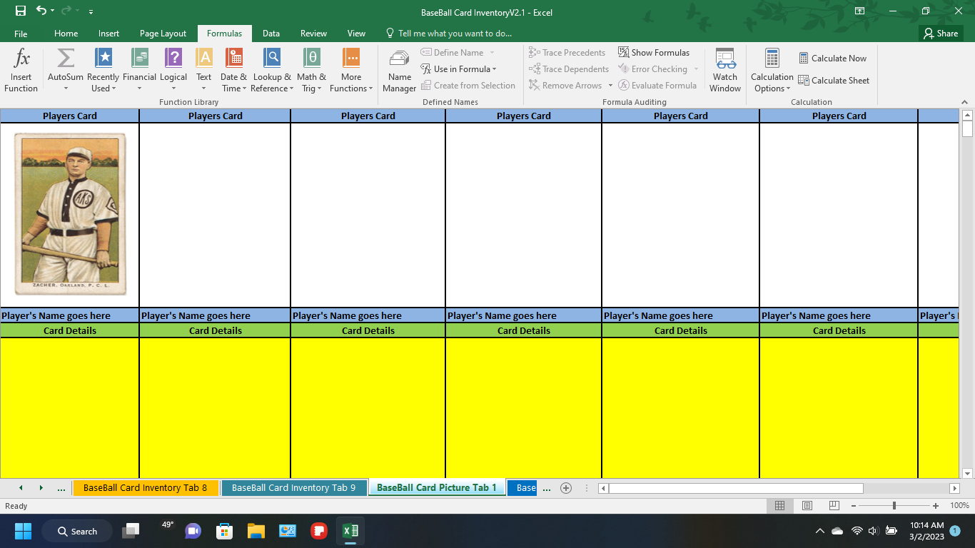Expand the Error Checking dropdown arrow
975x548 pixels.
pos(696,69)
